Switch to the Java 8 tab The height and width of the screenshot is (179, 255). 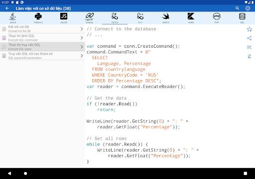click(x=13, y=18)
